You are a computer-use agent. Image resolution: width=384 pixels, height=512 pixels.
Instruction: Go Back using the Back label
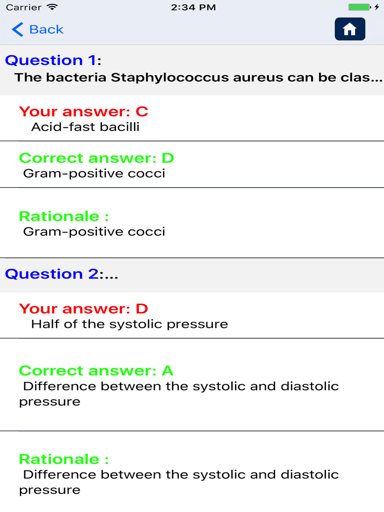[46, 30]
